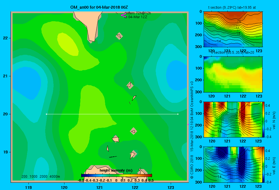Click the 0.5 tick on height anomaly scale

(151, 180)
